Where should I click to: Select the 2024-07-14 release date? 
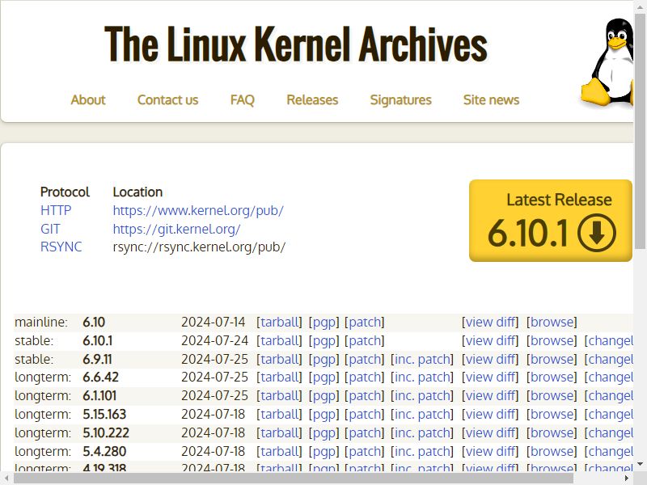click(214, 322)
